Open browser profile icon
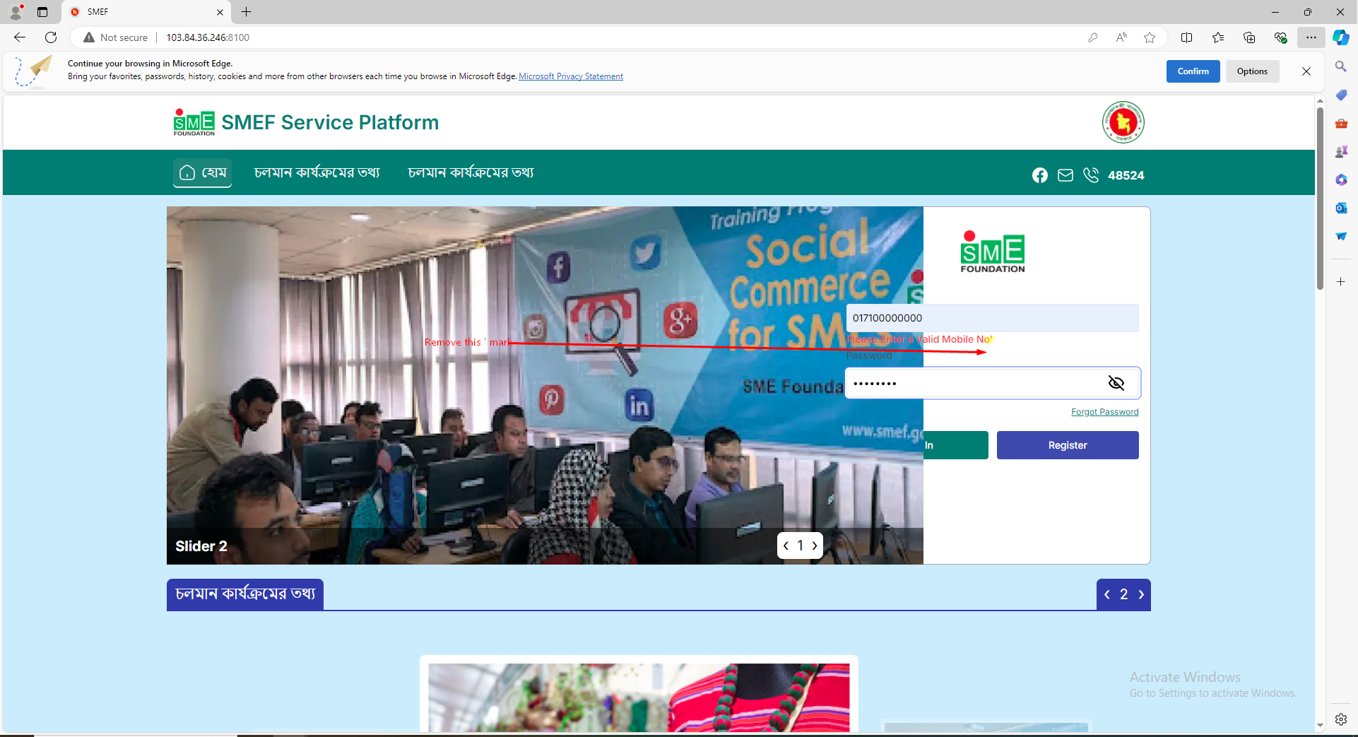The image size is (1358, 737). [x=16, y=12]
